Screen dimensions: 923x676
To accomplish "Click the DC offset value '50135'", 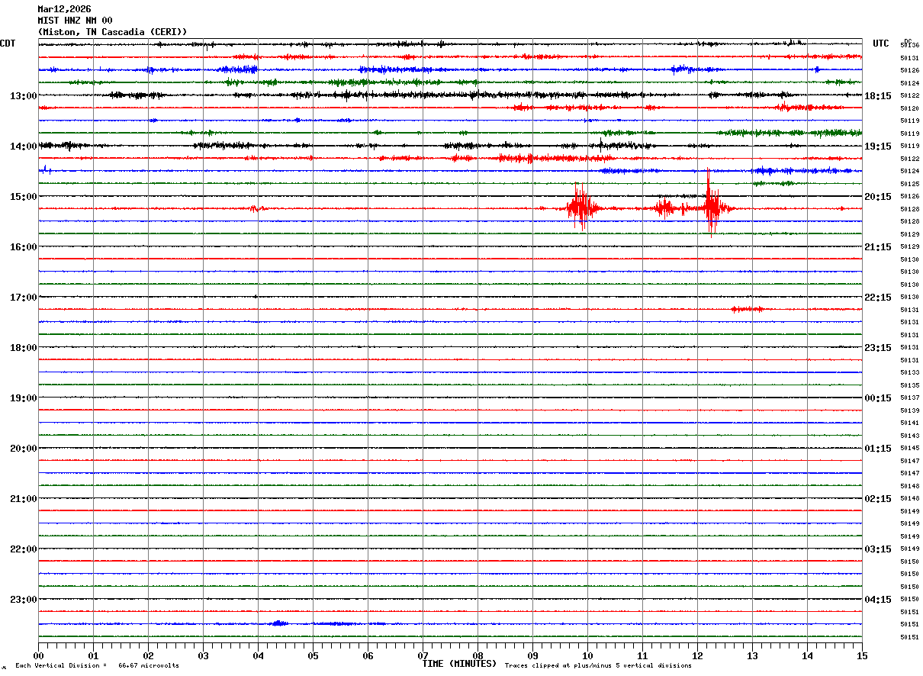I will click(910, 385).
